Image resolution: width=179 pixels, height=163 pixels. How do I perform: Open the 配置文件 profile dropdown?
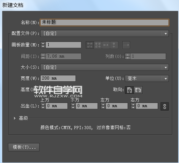(x=105, y=34)
